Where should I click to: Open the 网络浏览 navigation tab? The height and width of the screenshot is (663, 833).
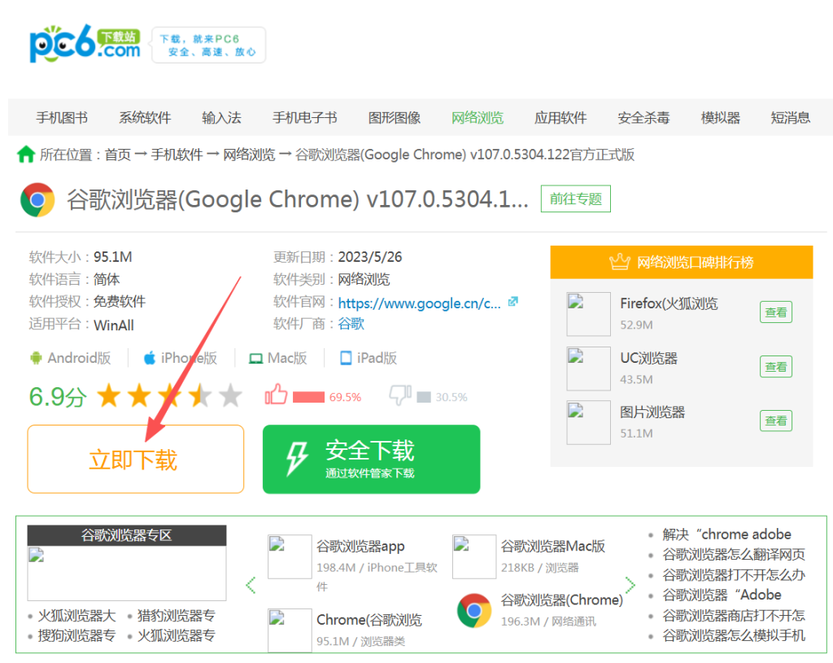pos(478,118)
